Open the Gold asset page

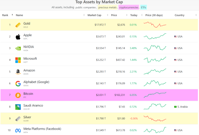27,24
